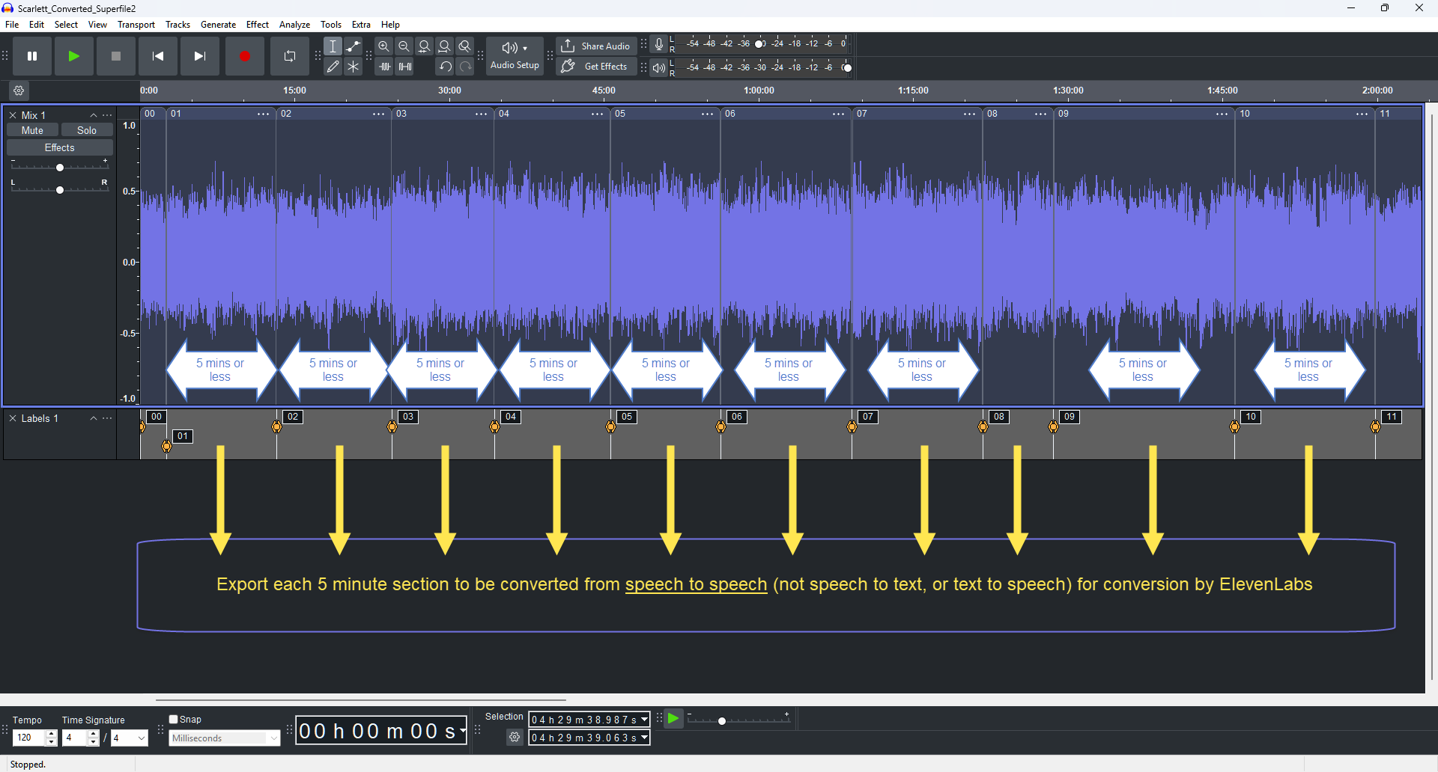
Task: Select the Selection (I-beam) tool
Action: pyautogui.click(x=333, y=46)
